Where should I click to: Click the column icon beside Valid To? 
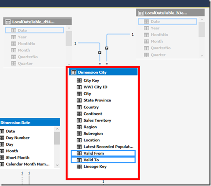click(x=79, y=160)
